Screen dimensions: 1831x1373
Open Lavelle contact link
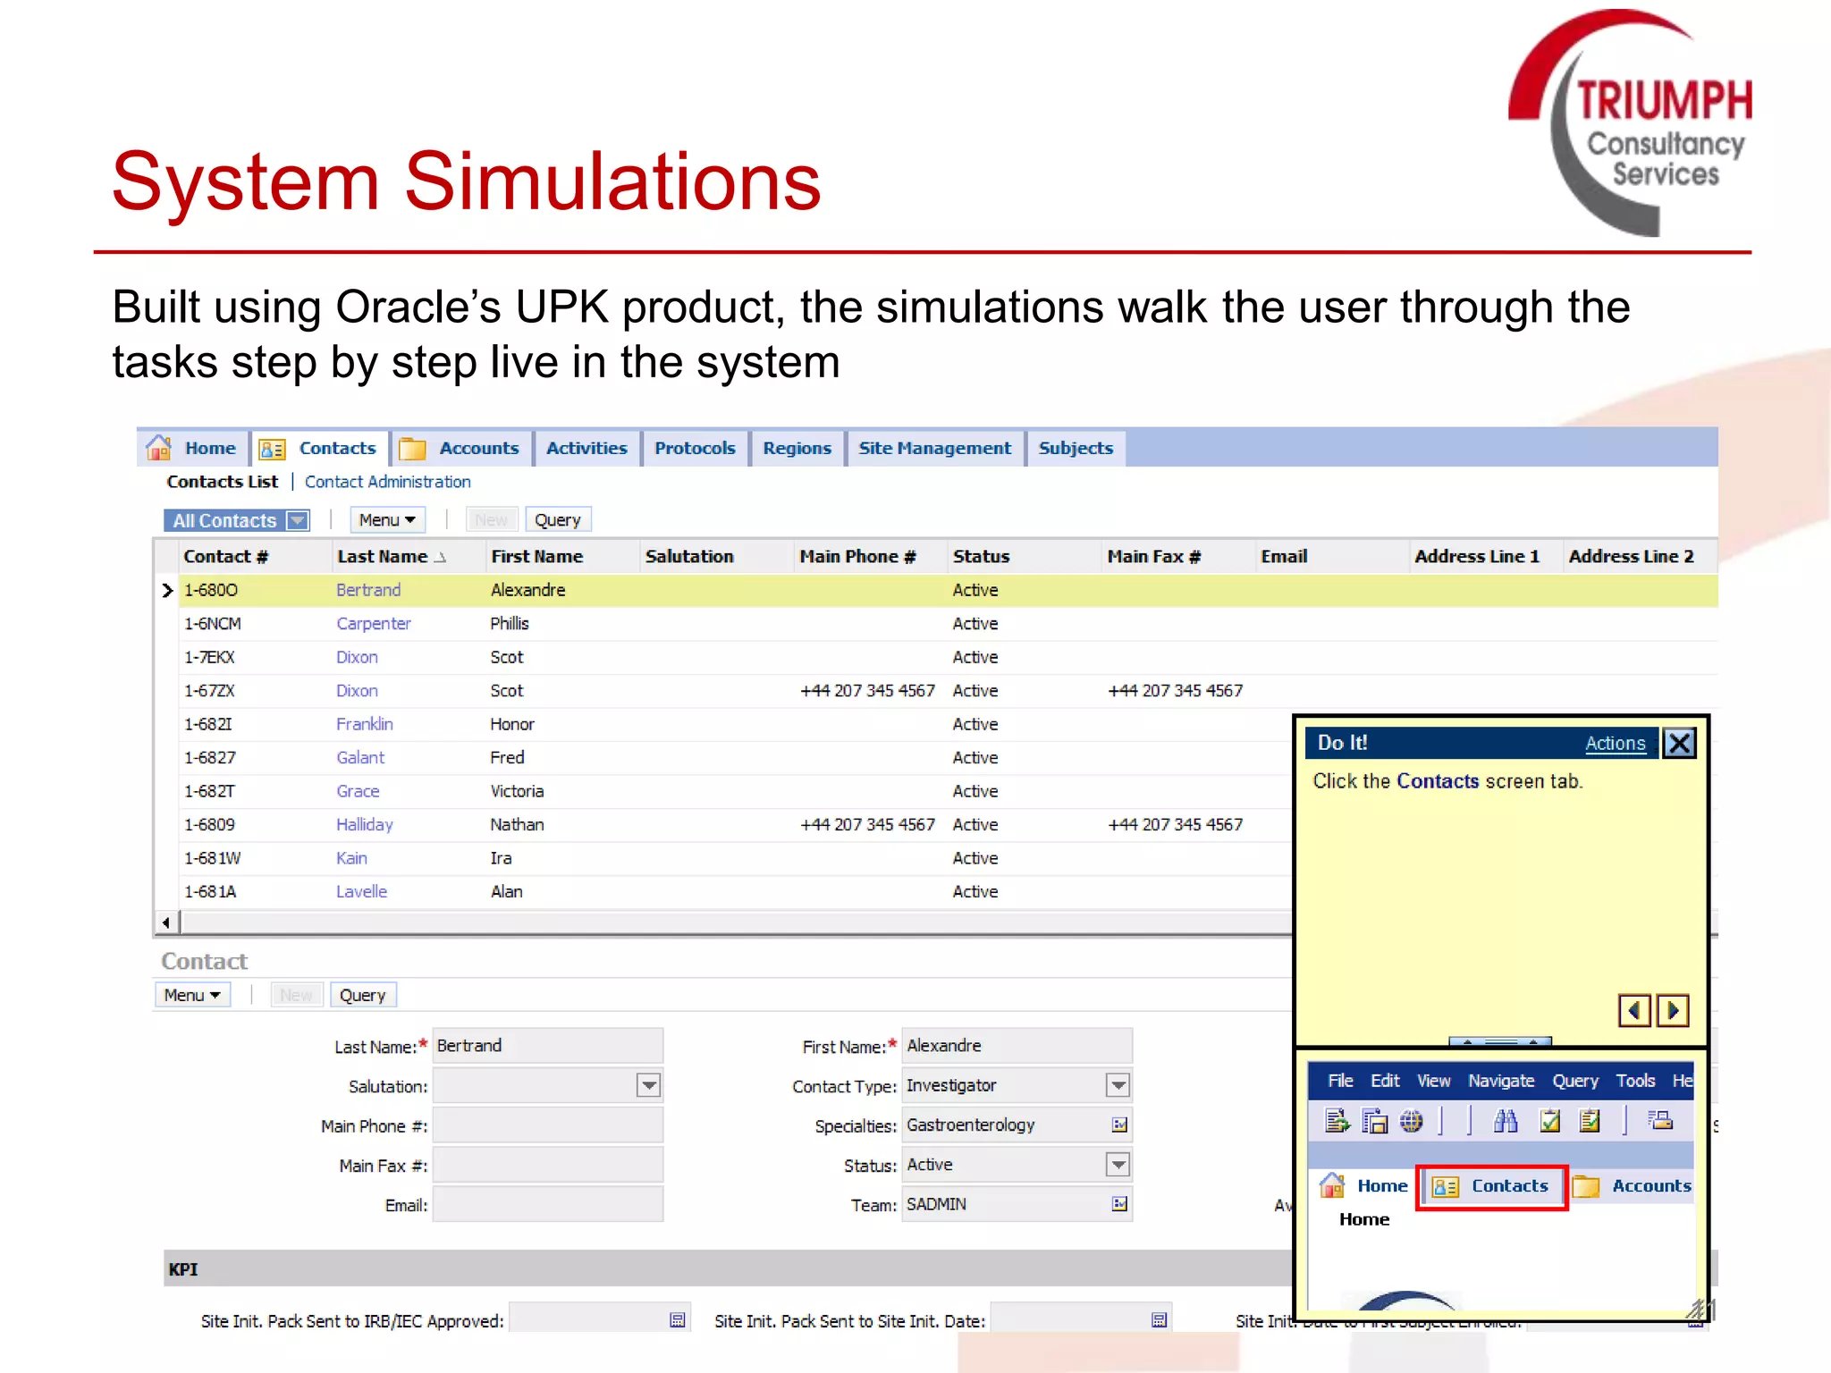pyautogui.click(x=361, y=892)
